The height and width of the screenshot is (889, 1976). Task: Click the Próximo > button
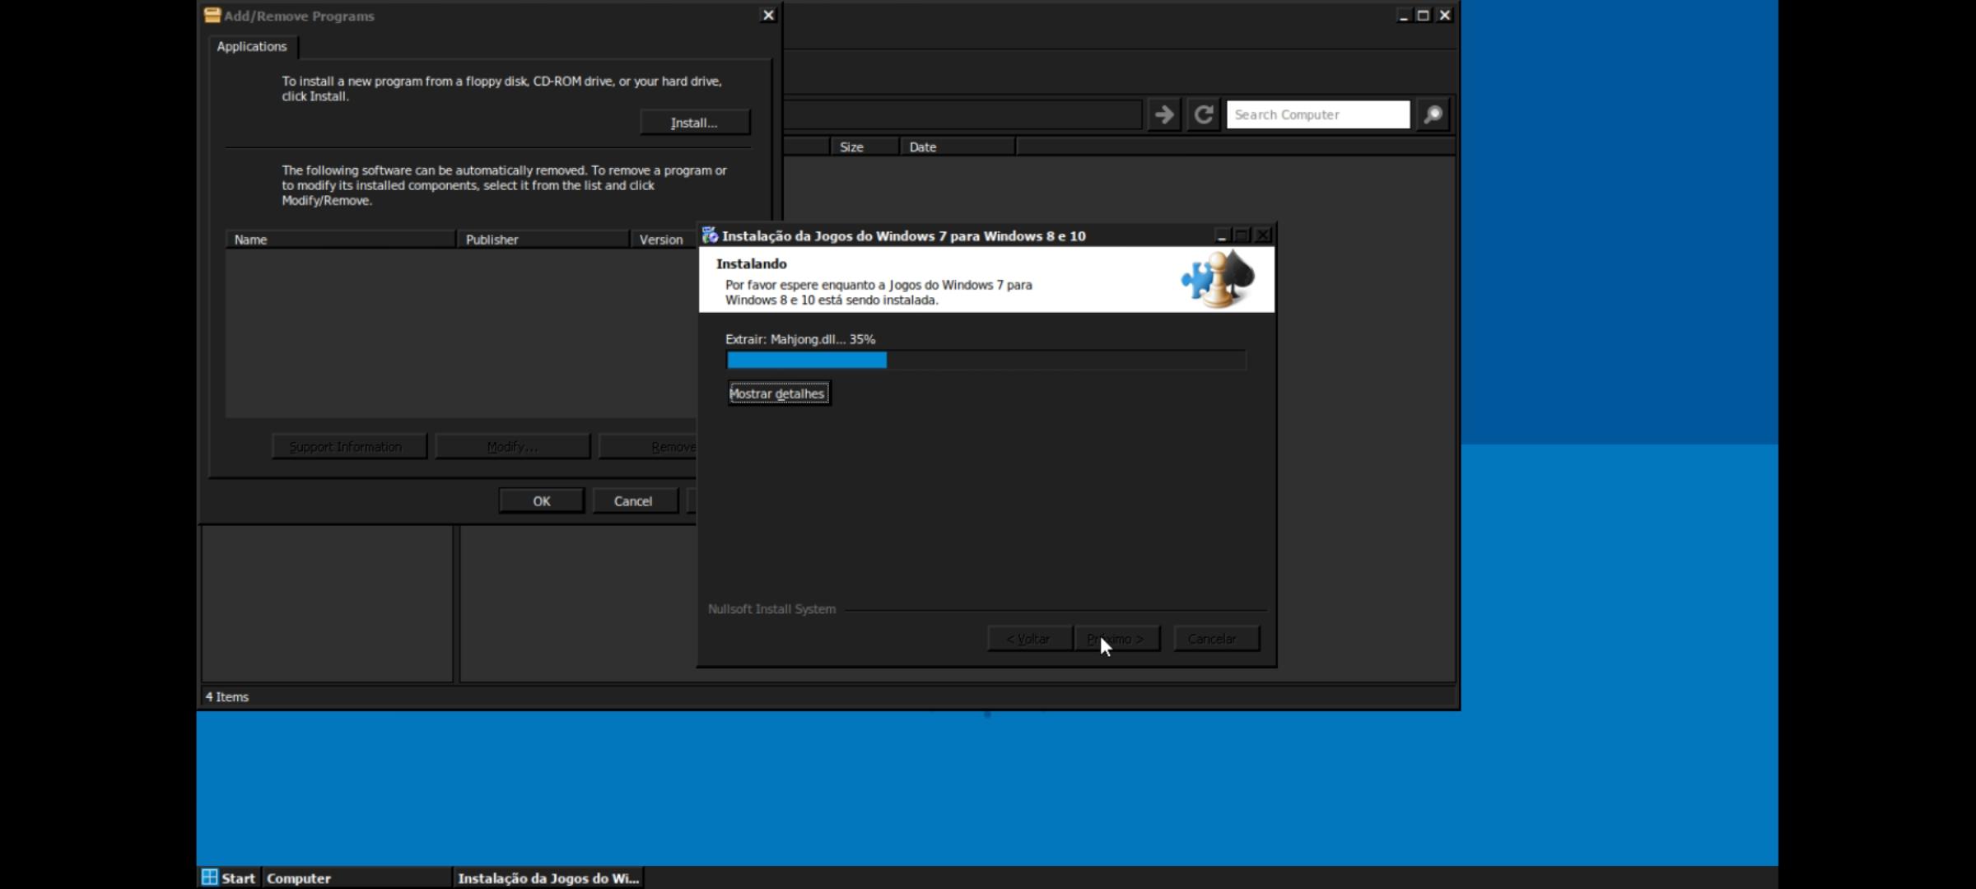(1117, 639)
